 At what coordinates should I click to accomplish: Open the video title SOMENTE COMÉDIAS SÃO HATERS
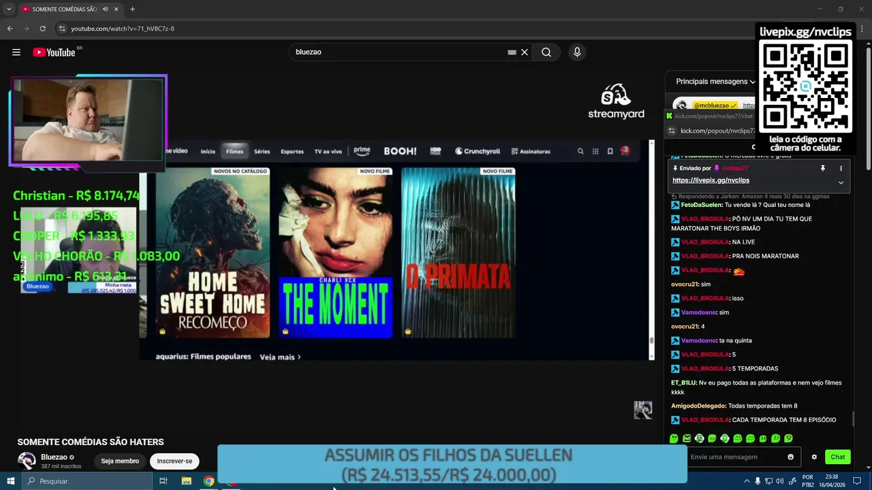[x=91, y=442]
